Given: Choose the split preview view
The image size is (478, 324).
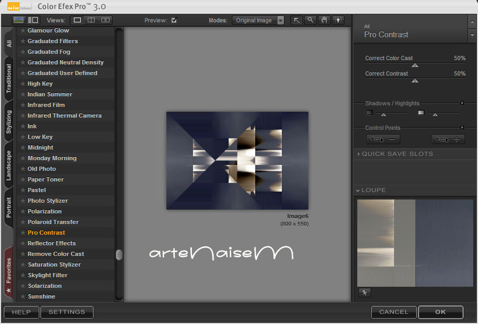Looking at the screenshot, I should click(x=91, y=20).
